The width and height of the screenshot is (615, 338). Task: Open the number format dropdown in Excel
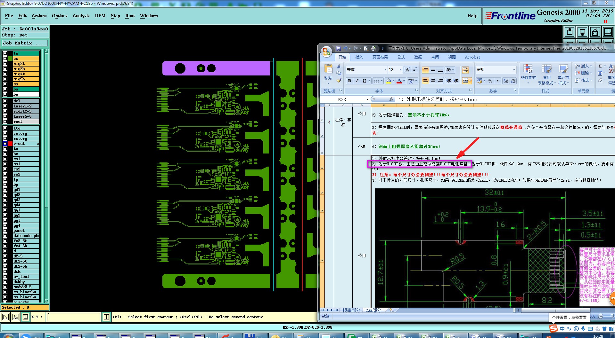[x=514, y=70]
